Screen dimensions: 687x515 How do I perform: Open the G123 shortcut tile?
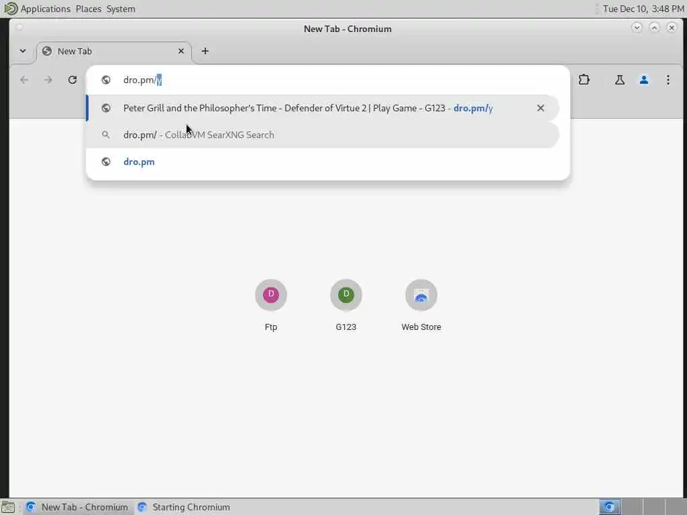click(x=346, y=306)
